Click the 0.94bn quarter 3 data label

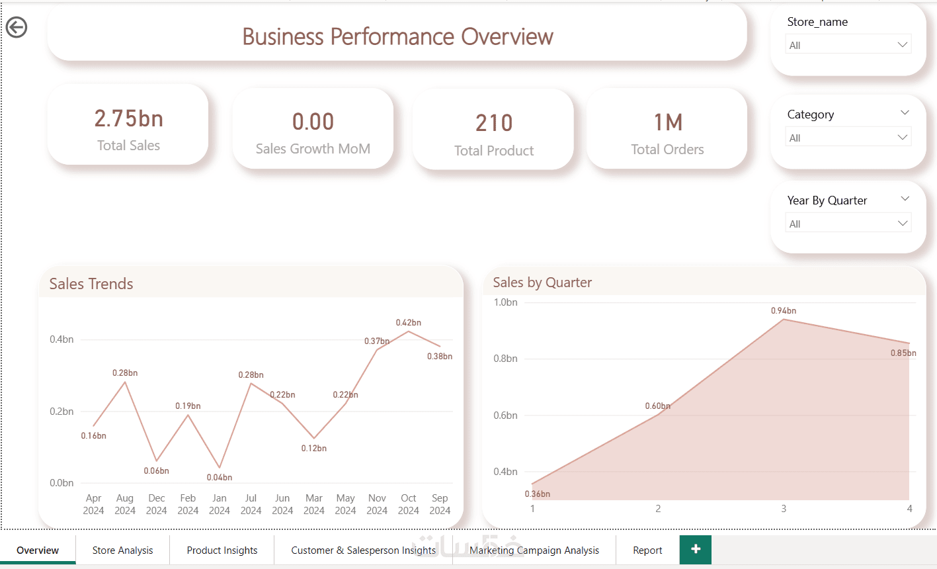point(784,311)
